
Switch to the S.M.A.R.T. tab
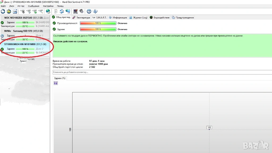tap(99, 18)
